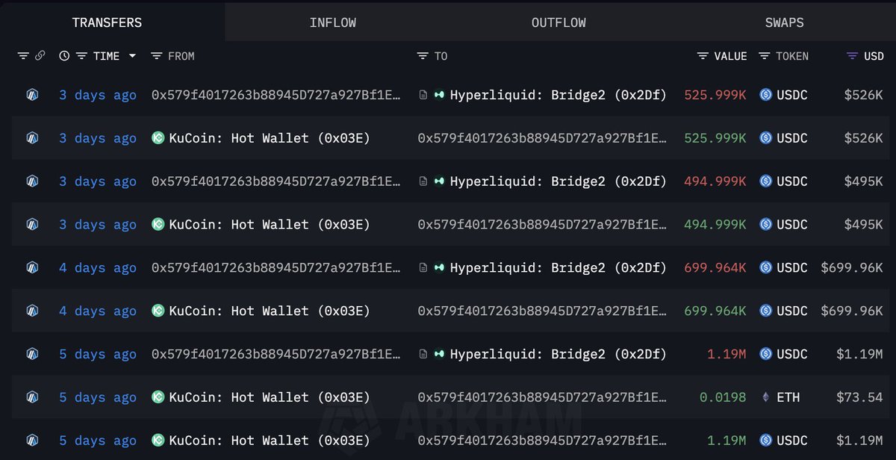Click the ETH token icon

[765, 397]
